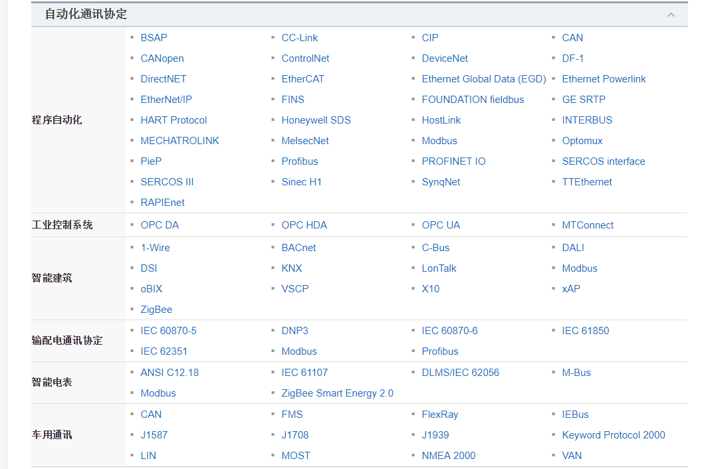Open the Optomux link

coord(582,141)
